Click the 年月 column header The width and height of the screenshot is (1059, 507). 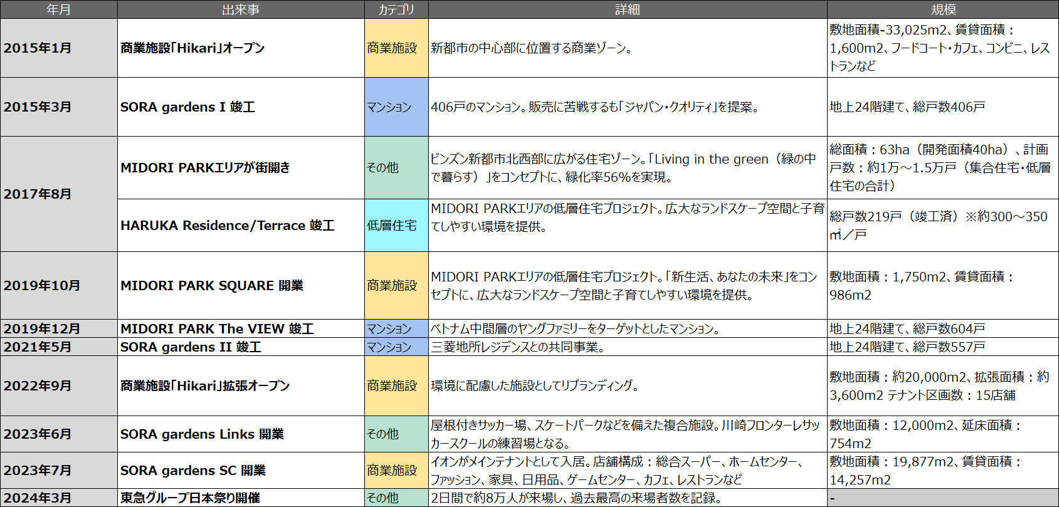[x=58, y=9]
